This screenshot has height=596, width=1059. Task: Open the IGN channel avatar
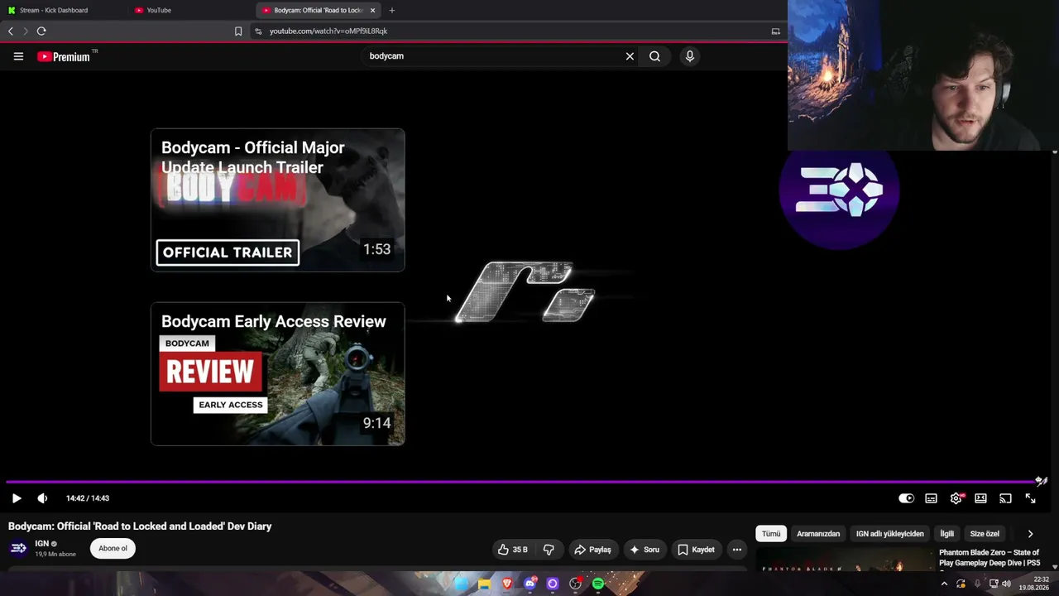(x=18, y=548)
